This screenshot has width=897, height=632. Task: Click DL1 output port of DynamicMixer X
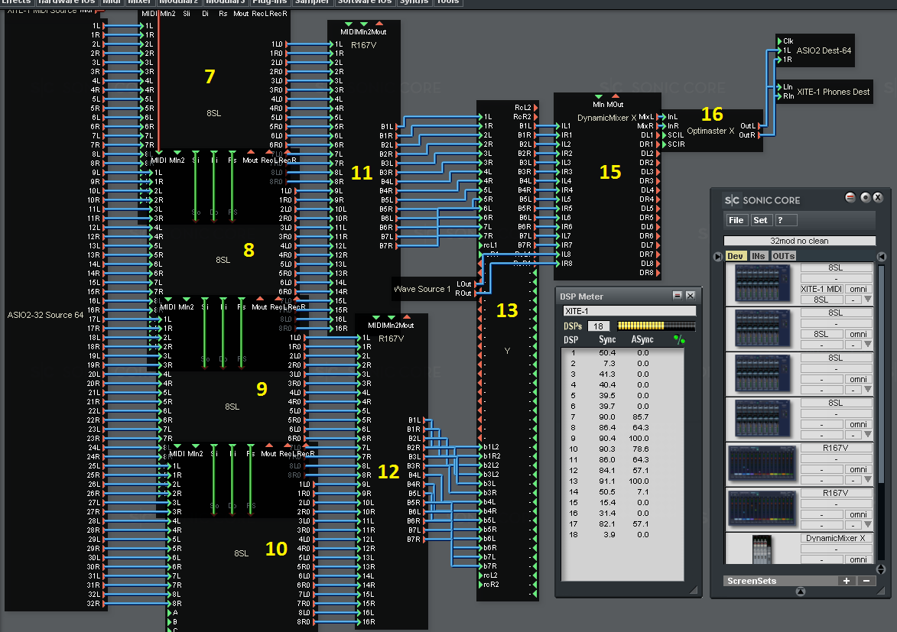coord(658,135)
